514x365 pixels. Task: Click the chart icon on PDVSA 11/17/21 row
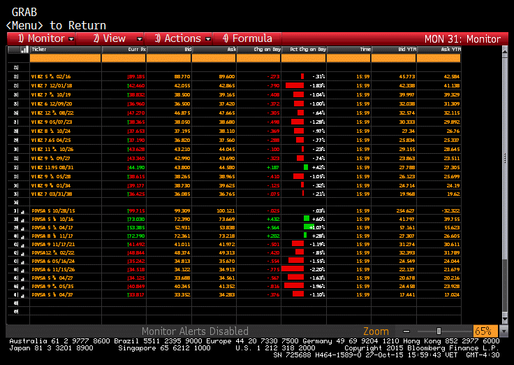22,245
